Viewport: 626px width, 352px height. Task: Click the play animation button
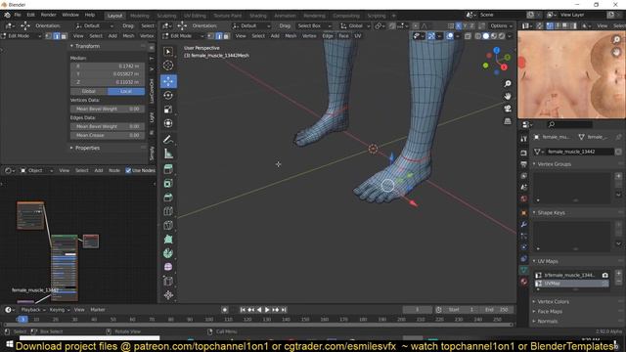[x=267, y=310]
